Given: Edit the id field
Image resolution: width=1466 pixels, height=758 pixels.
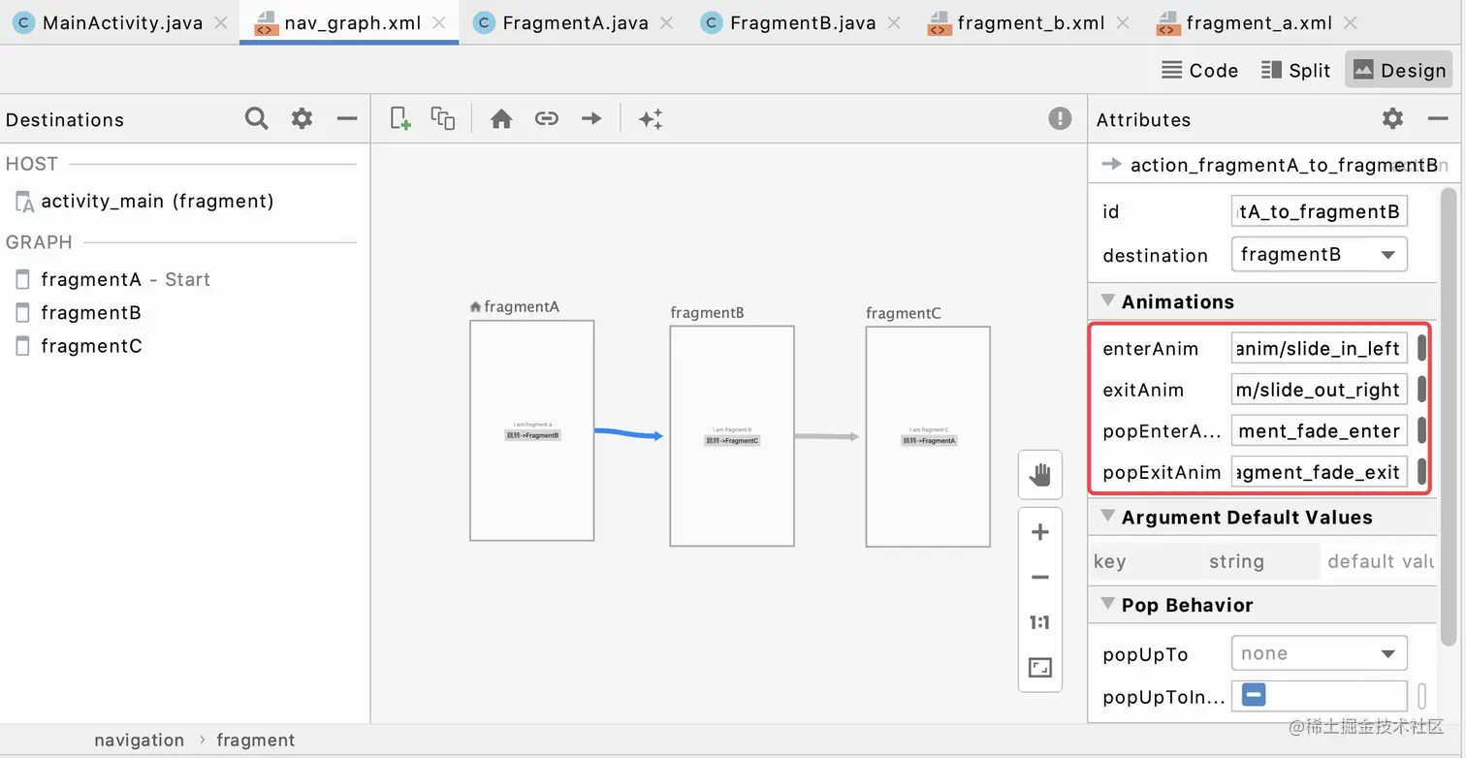Looking at the screenshot, I should pos(1319,211).
